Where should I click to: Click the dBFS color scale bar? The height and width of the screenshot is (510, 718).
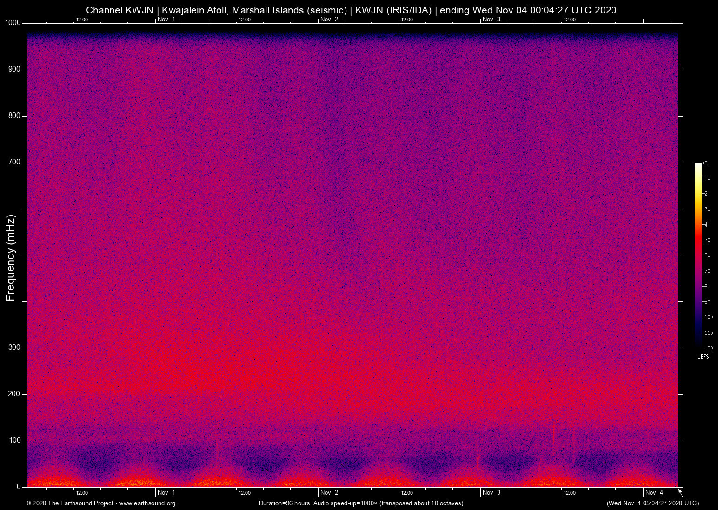[x=698, y=255]
